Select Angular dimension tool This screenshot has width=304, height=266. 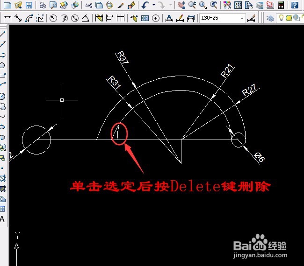(86, 18)
